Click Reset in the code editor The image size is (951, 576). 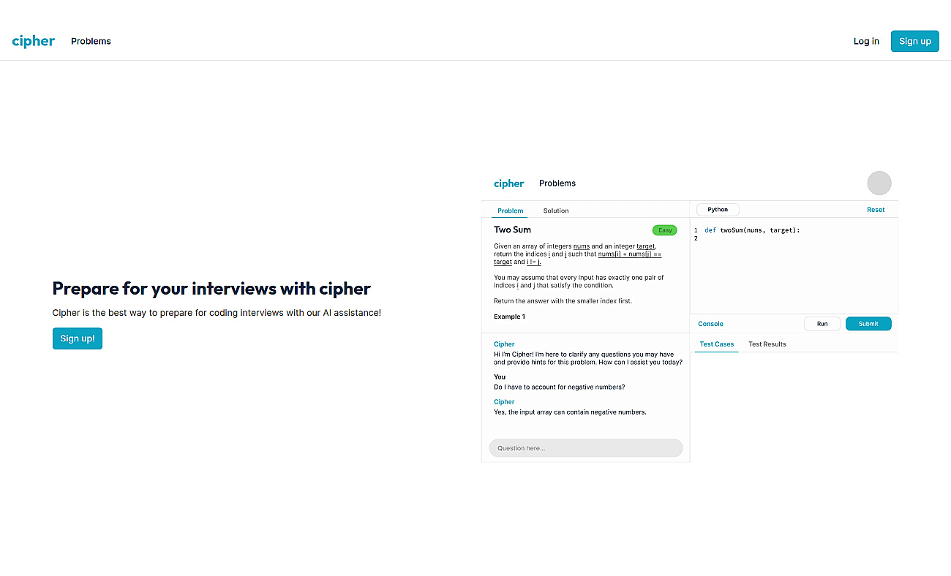pyautogui.click(x=876, y=210)
